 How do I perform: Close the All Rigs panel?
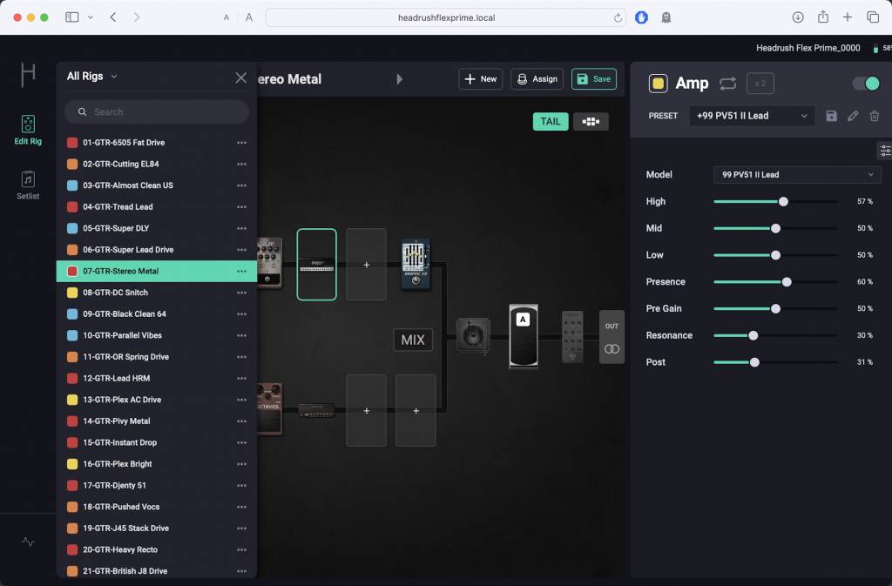click(x=240, y=77)
